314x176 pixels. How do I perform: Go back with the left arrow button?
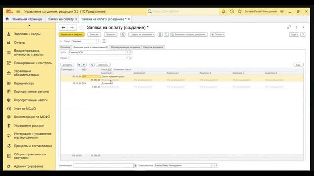pos(63,27)
